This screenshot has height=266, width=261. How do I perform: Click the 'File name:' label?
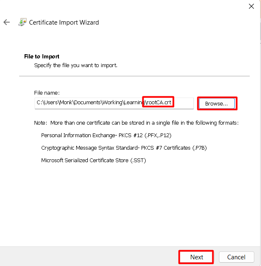point(47,93)
